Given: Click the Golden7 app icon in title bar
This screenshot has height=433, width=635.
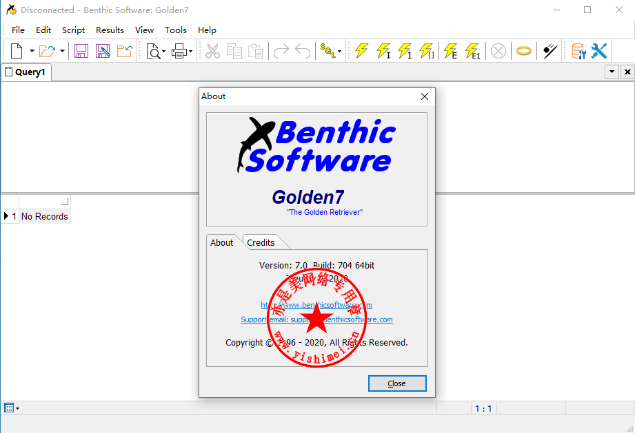Looking at the screenshot, I should (11, 10).
